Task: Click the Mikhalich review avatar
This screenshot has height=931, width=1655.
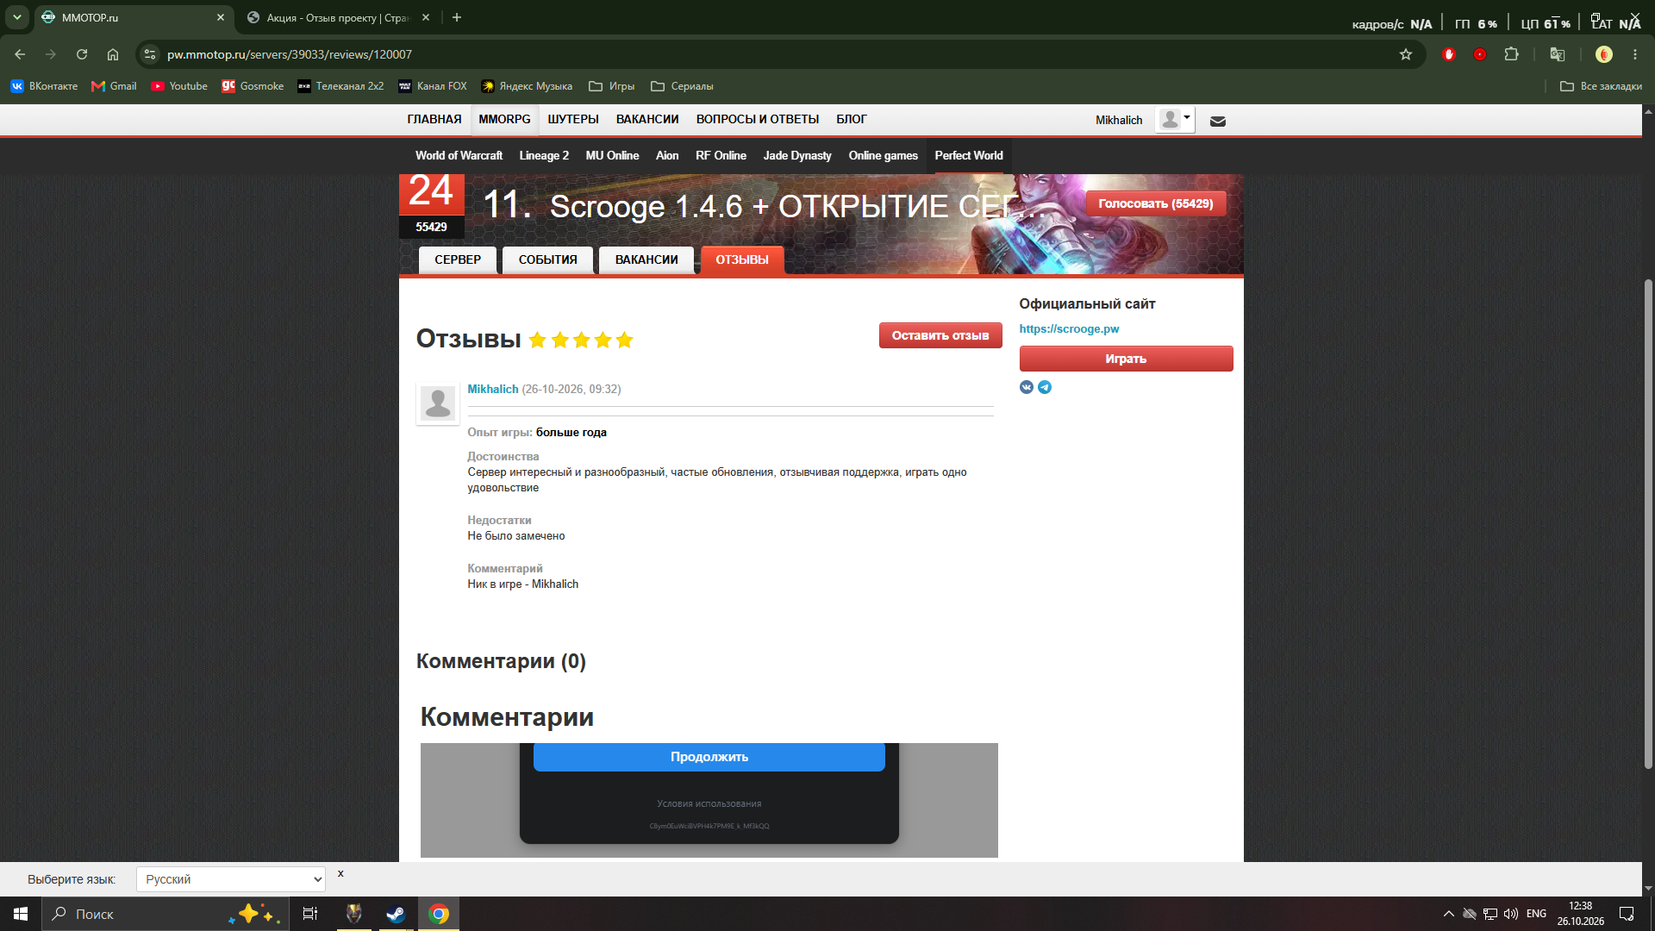Action: [x=438, y=403]
